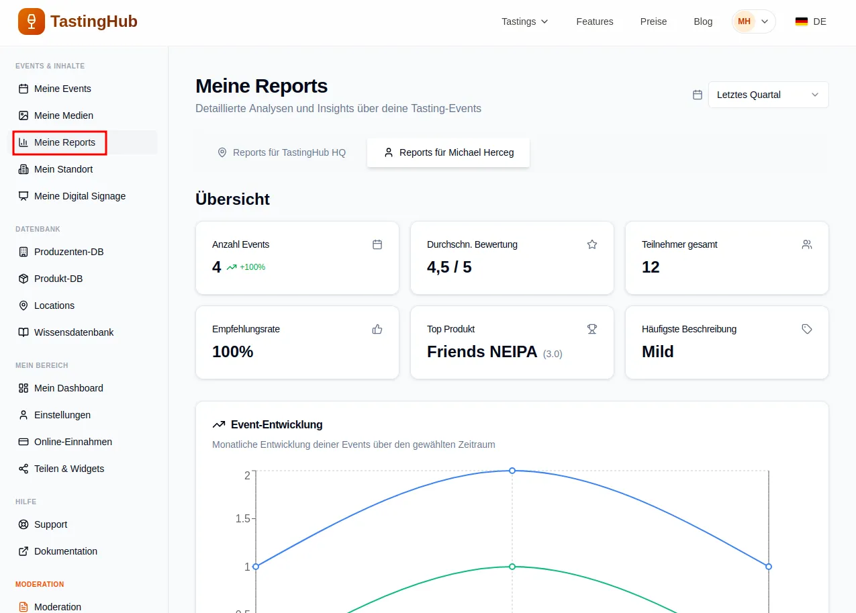Click the blue peak data point on chart
Viewport: 856px width, 613px height.
512,471
